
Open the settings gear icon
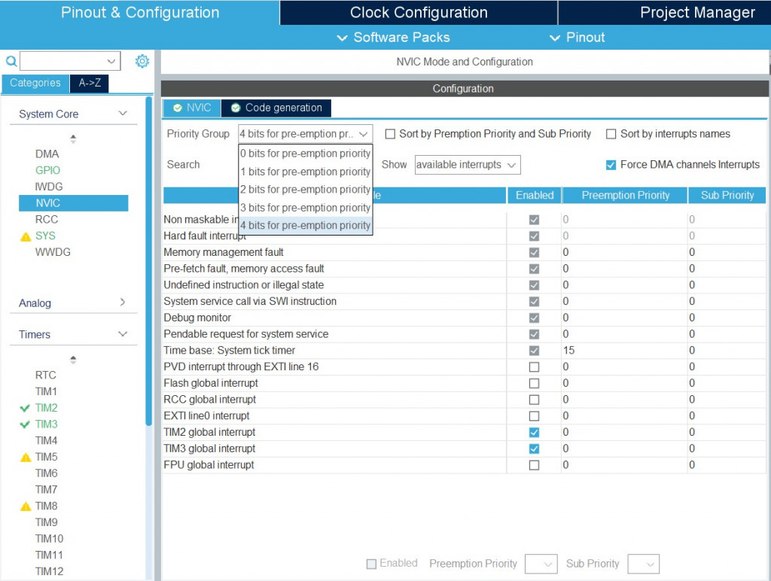coord(142,61)
